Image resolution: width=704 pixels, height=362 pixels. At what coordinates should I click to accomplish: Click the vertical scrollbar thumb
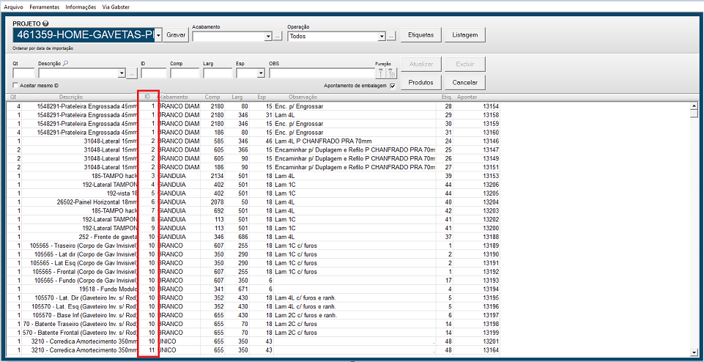click(x=694, y=114)
